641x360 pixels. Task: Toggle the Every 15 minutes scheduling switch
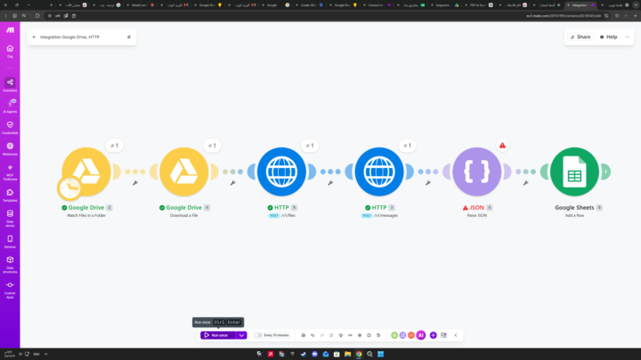(258, 335)
